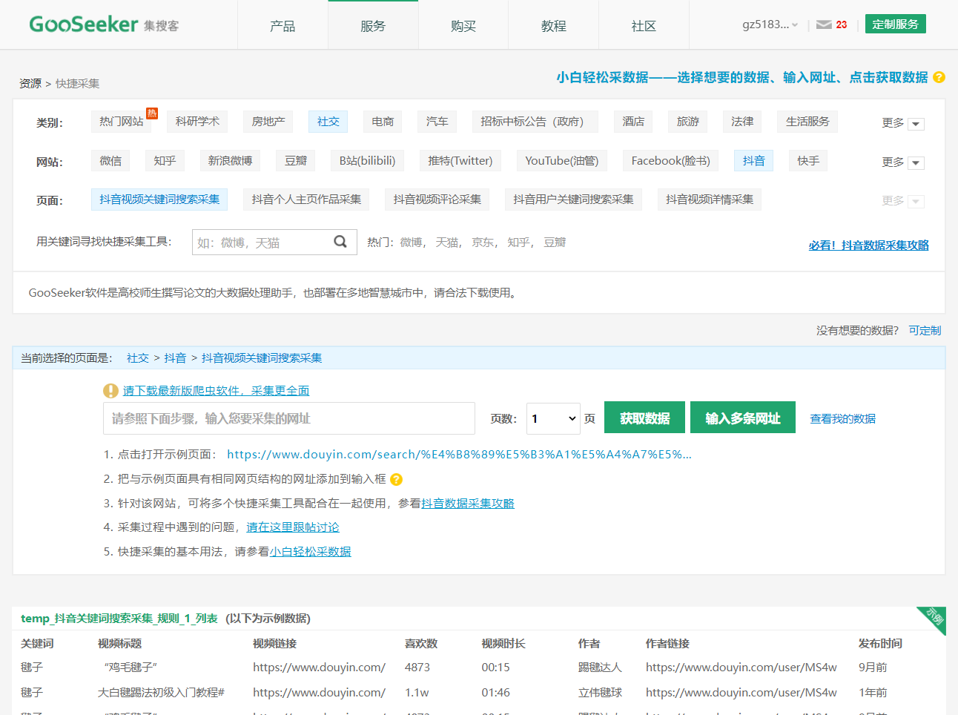Viewport: 958px width, 715px height.
Task: Select 抖音视频评论采集 page type
Action: click(x=437, y=200)
